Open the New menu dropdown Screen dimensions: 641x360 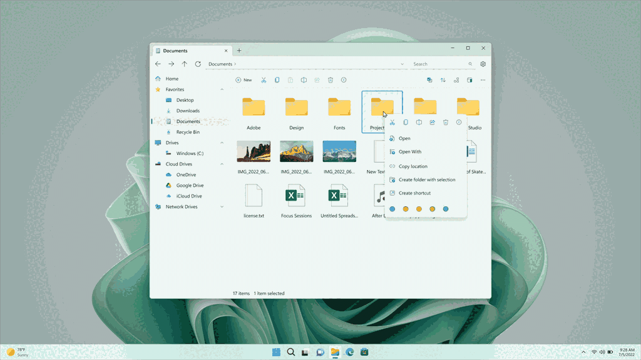click(x=243, y=80)
